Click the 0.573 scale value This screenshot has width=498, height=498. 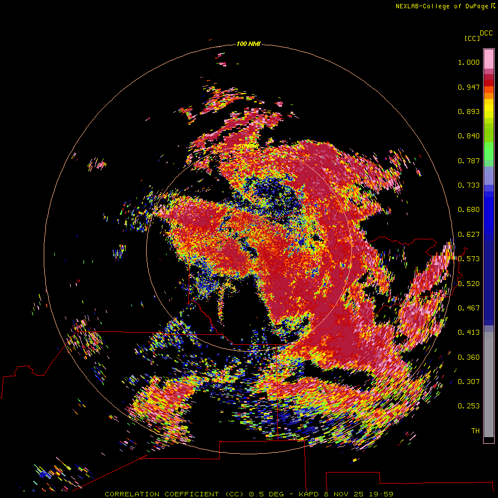[469, 259]
